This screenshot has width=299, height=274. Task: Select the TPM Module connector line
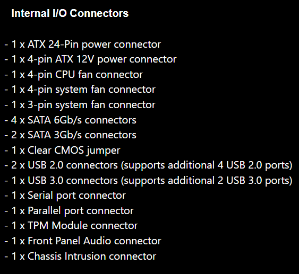(x=71, y=226)
